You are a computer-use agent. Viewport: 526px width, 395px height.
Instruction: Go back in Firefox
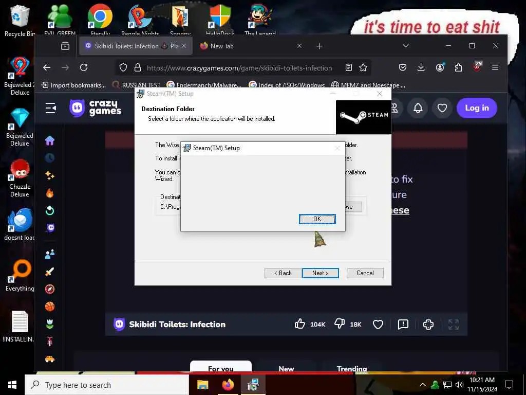47,67
